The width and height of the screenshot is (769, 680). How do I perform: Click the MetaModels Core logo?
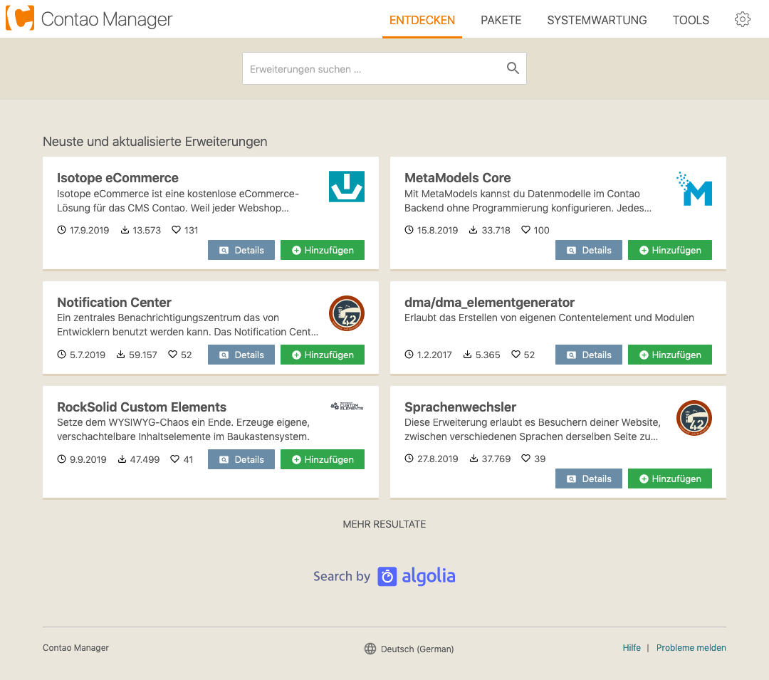pos(694,188)
